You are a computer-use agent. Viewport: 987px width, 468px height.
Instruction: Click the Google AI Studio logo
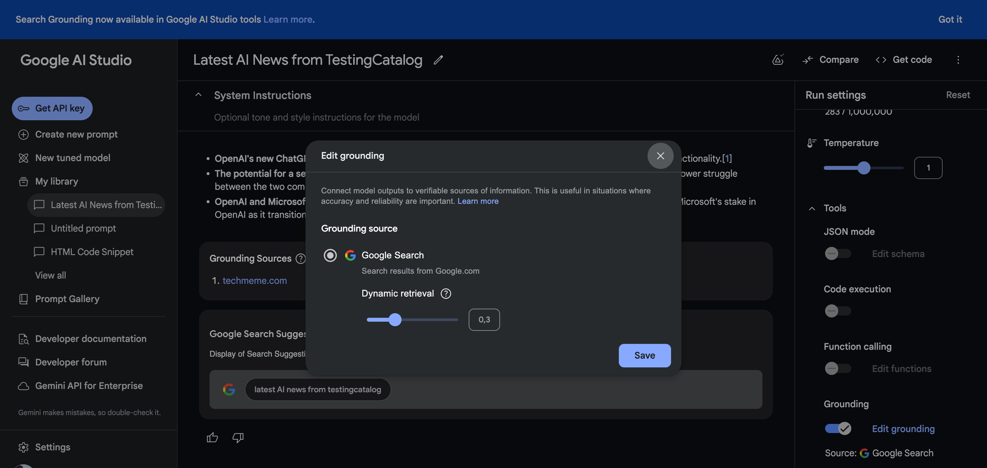[x=76, y=60]
